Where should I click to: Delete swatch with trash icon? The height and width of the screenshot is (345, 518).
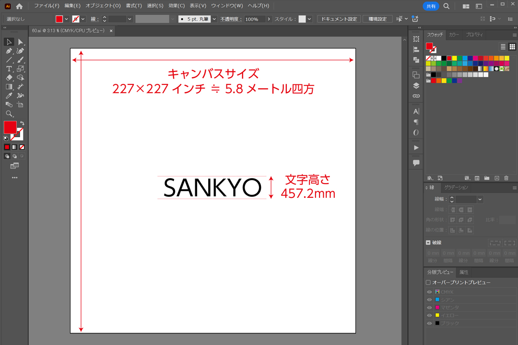point(506,178)
